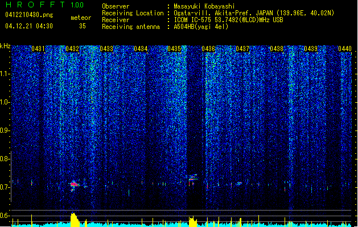Click observer name Masayuki Kobayashi
Screen dimensions: 358x227
click(x=204, y=6)
